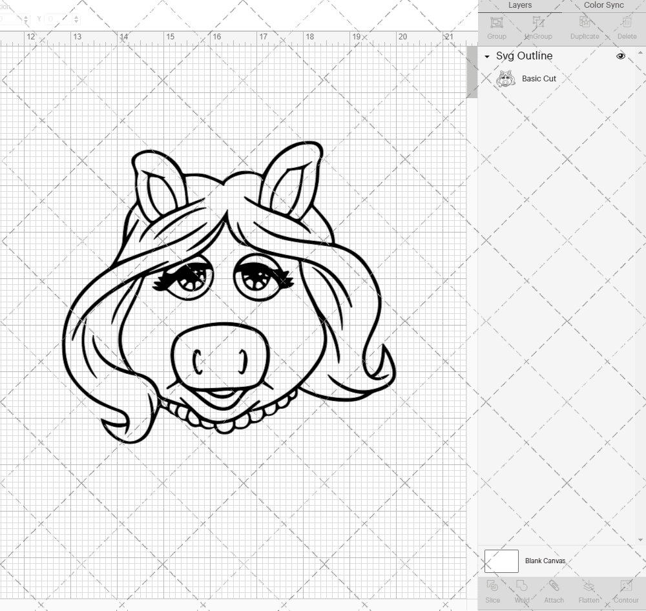Screen dimensions: 646x611
Task: Increment the Y position stepper
Action: [x=76, y=16]
